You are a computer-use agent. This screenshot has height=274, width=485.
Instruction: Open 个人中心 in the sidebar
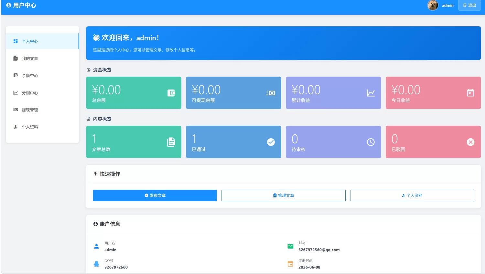pos(42,41)
